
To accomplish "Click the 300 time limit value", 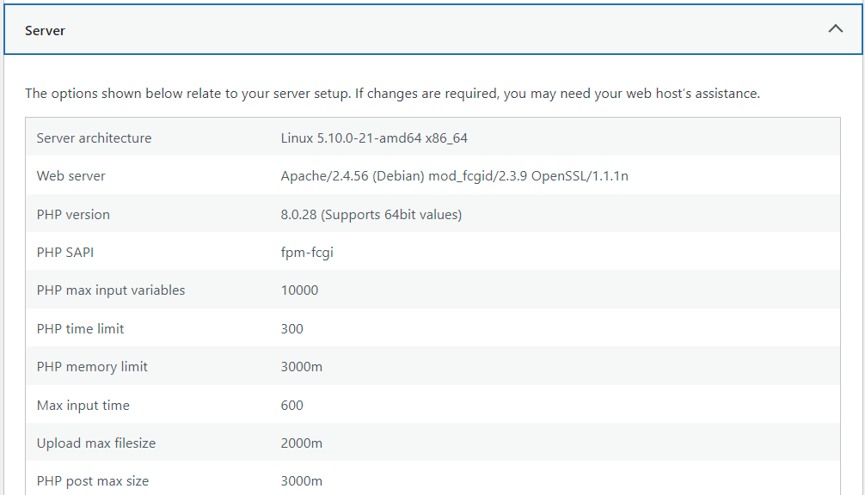I will [x=291, y=329].
